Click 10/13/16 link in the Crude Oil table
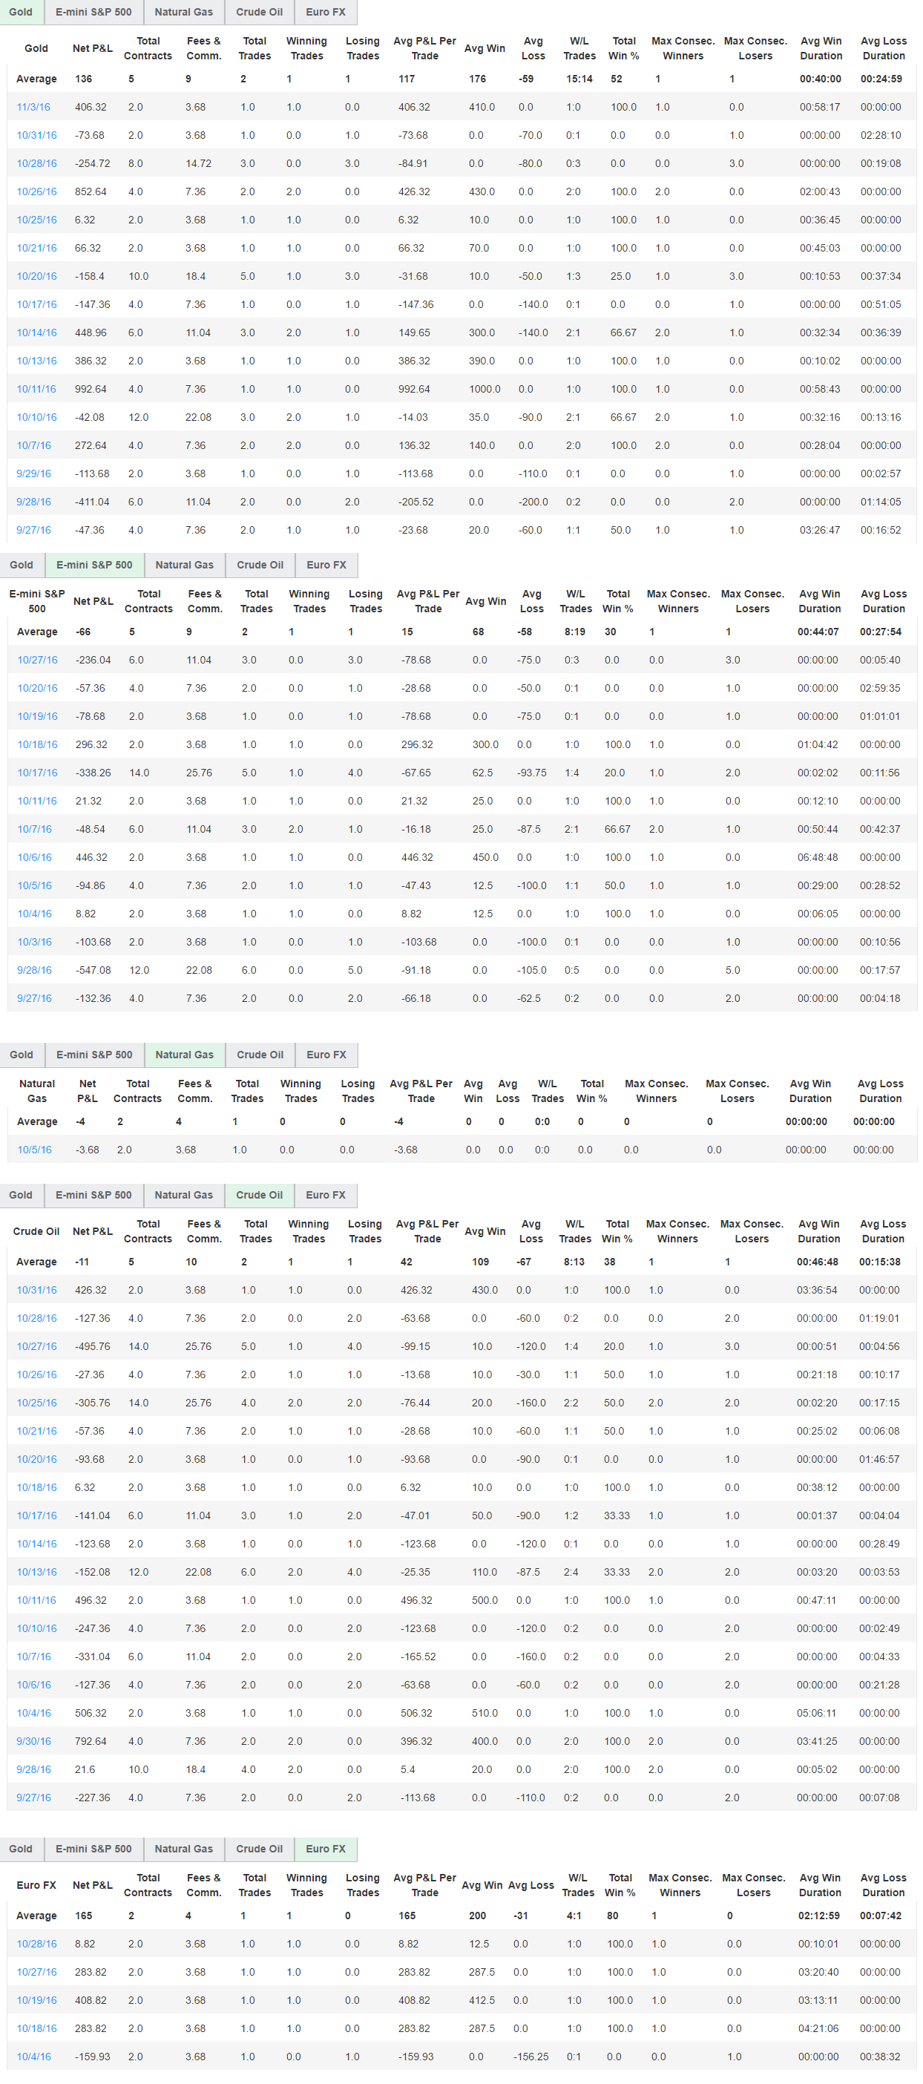 click(x=36, y=1572)
